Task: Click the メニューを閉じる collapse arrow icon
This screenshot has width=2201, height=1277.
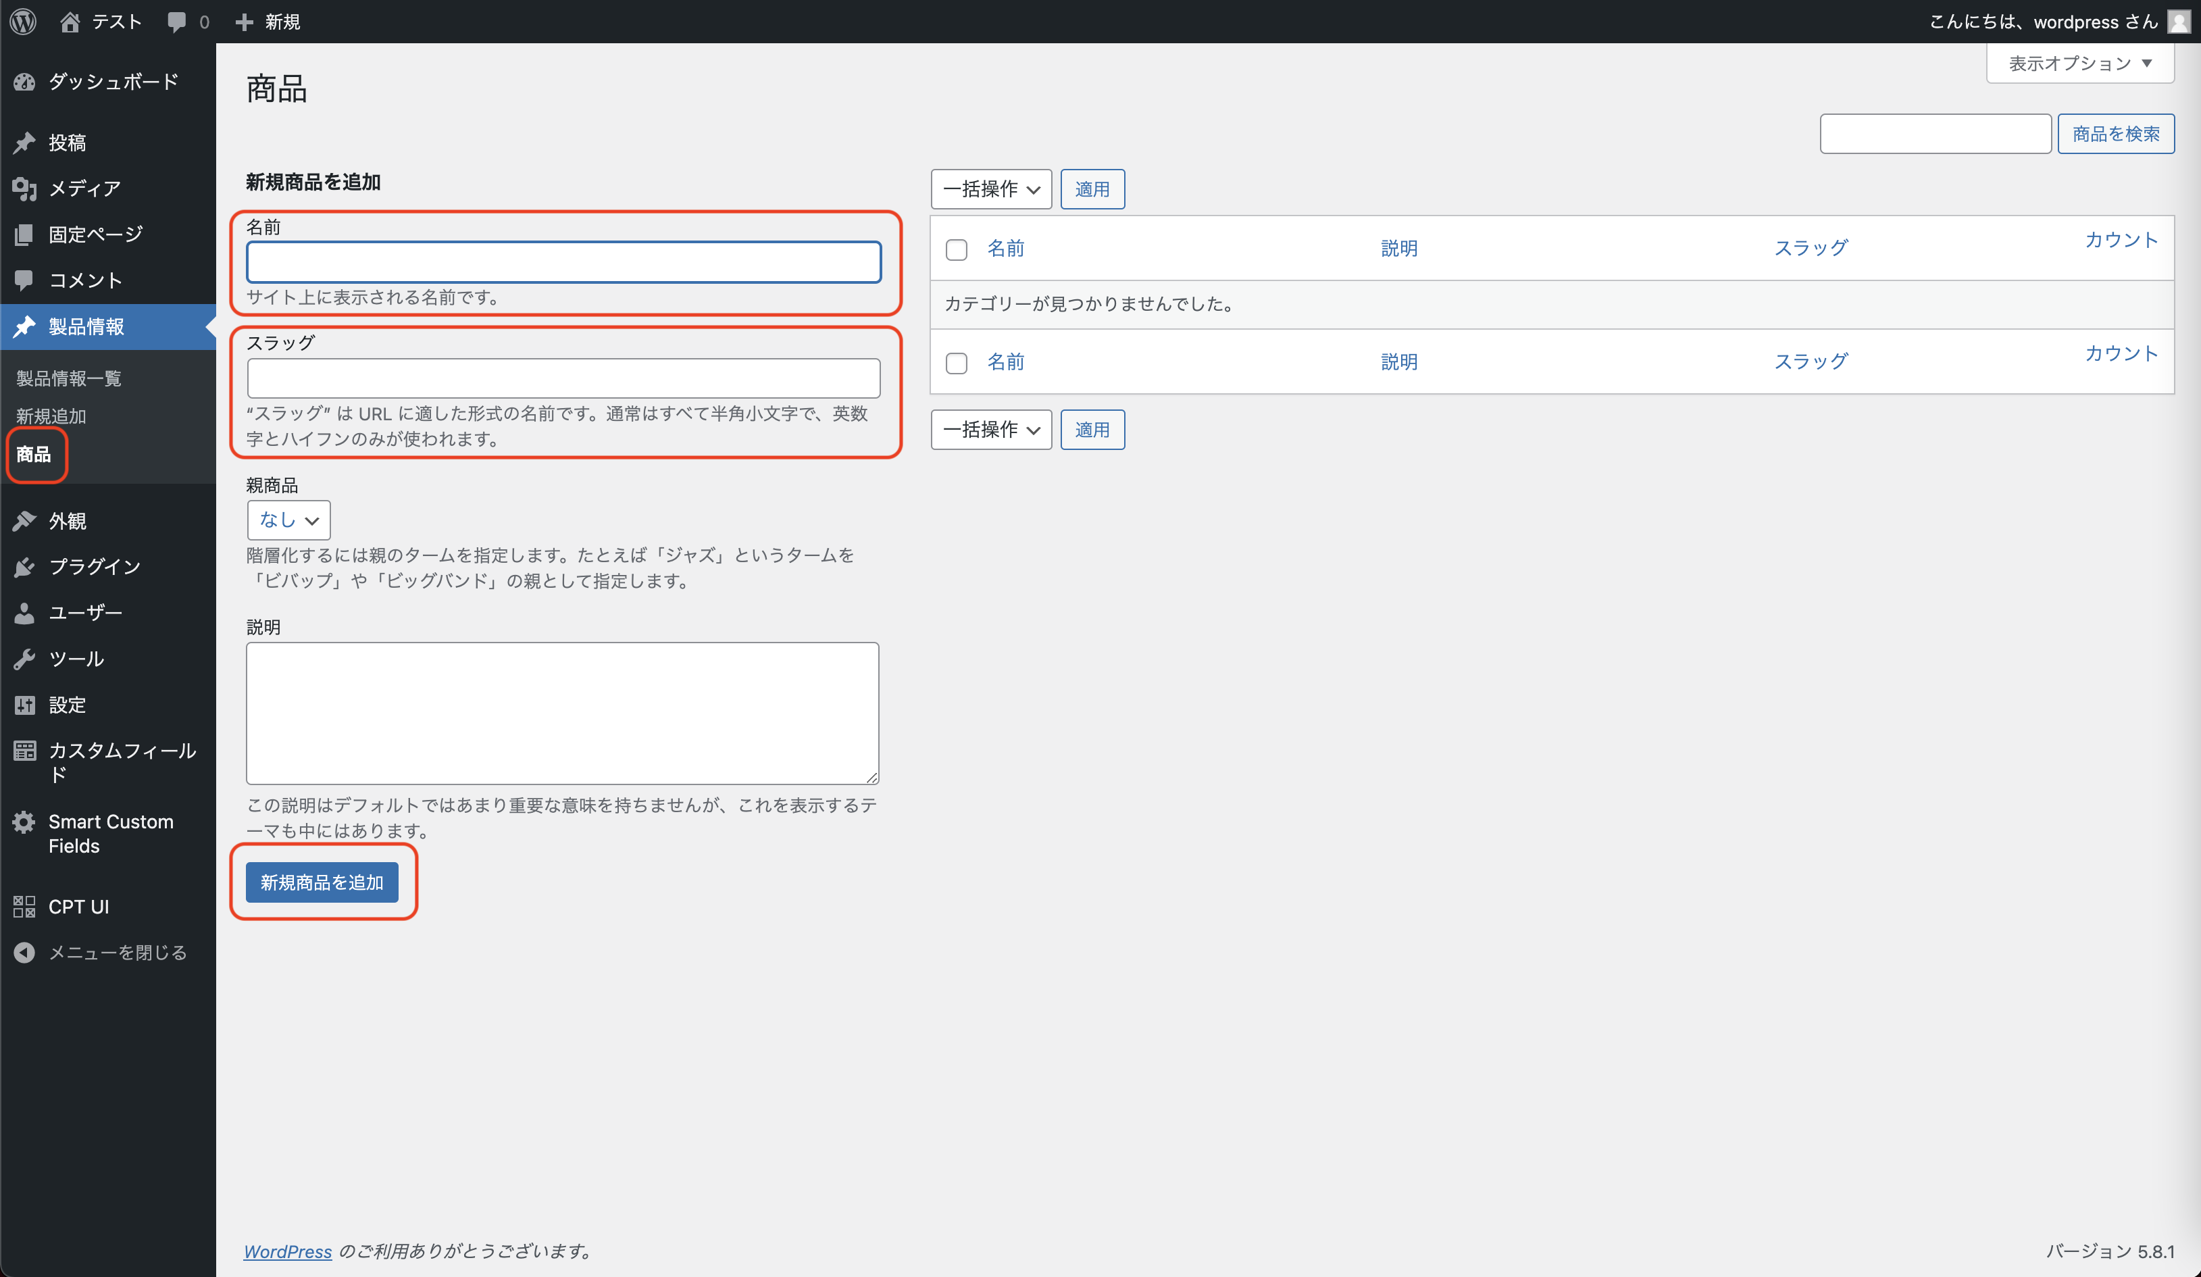Action: 24,952
